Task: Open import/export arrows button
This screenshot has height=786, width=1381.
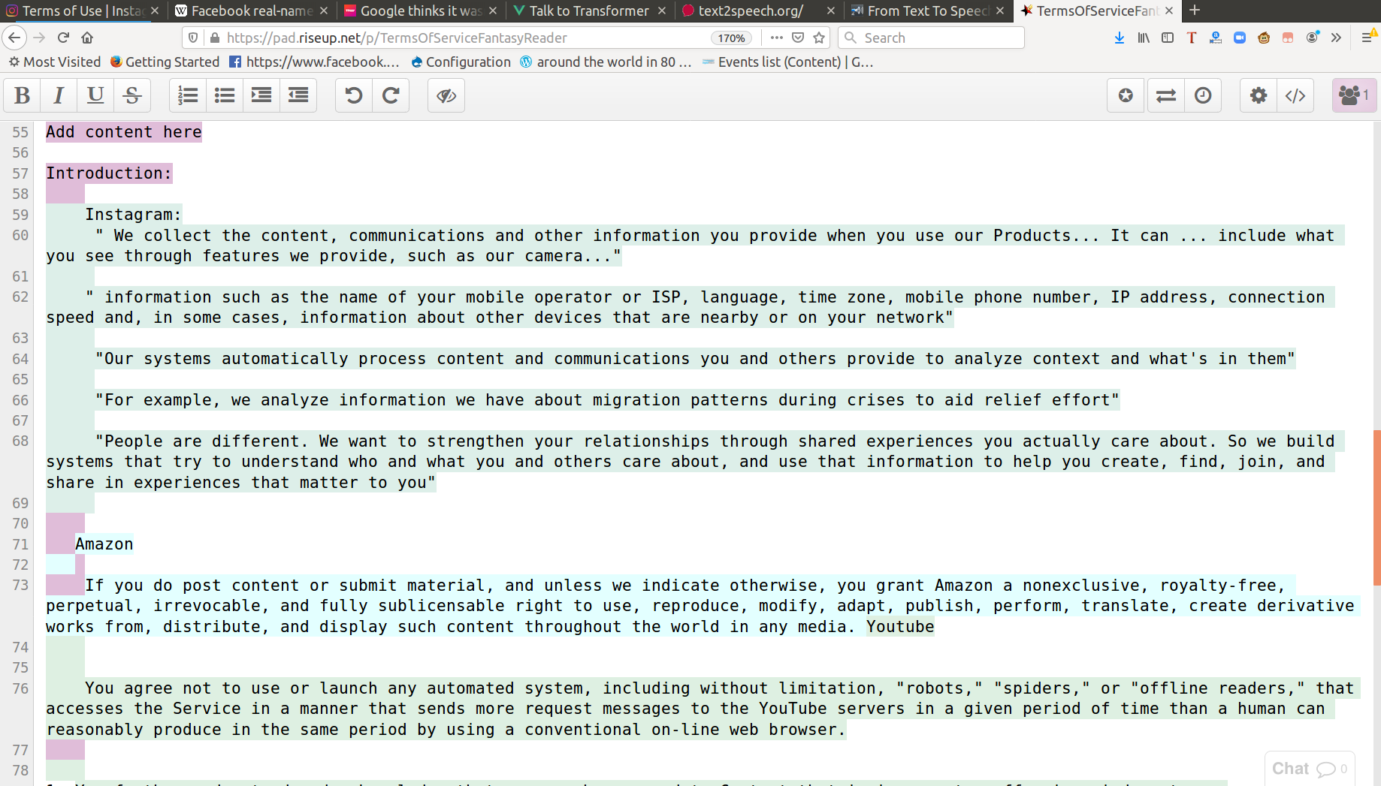Action: pyautogui.click(x=1166, y=95)
